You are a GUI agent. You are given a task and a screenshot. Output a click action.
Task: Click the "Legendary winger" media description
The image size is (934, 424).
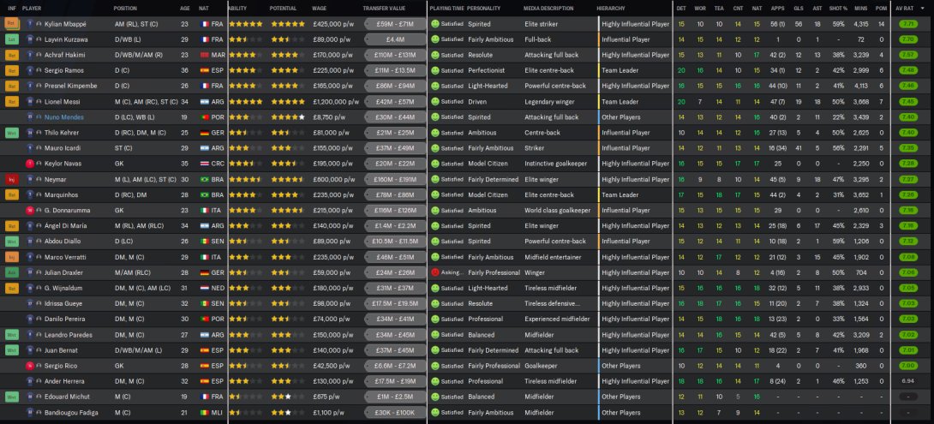(x=547, y=101)
